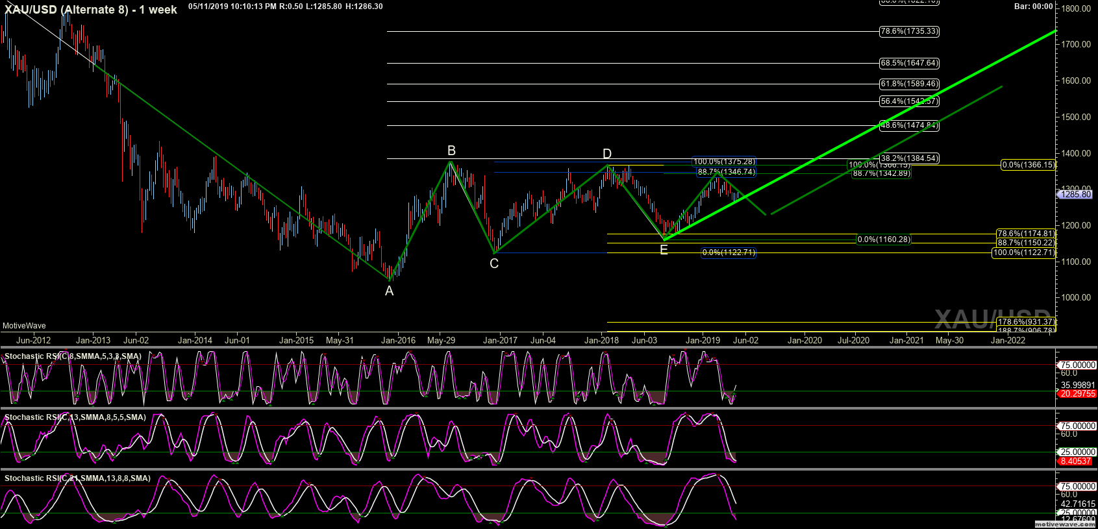Image resolution: width=1098 pixels, height=529 pixels.
Task: Select the 1000.00 price axis label
Action: coord(1077,297)
